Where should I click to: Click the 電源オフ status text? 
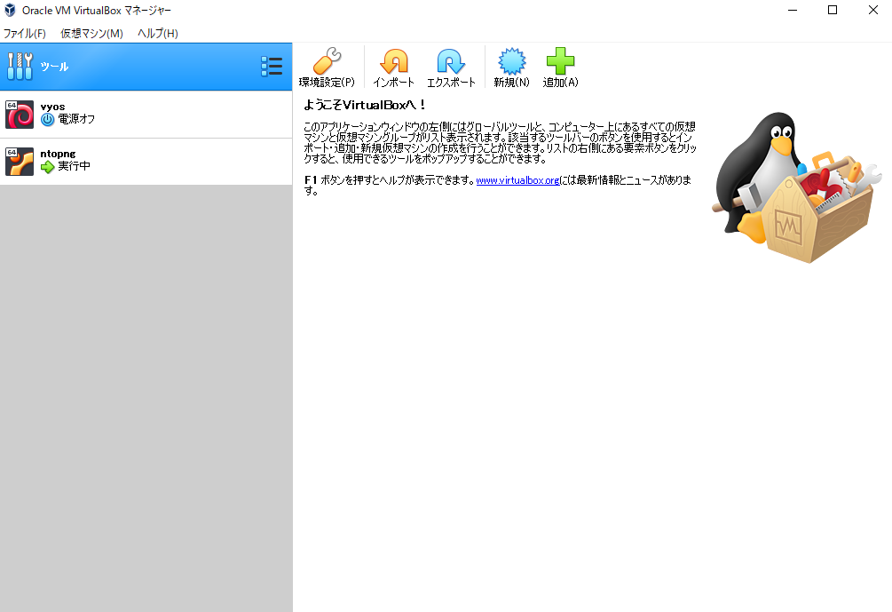[76, 119]
